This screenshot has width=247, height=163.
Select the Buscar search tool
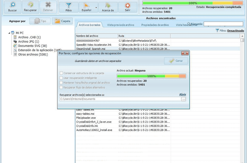(x=12, y=7)
